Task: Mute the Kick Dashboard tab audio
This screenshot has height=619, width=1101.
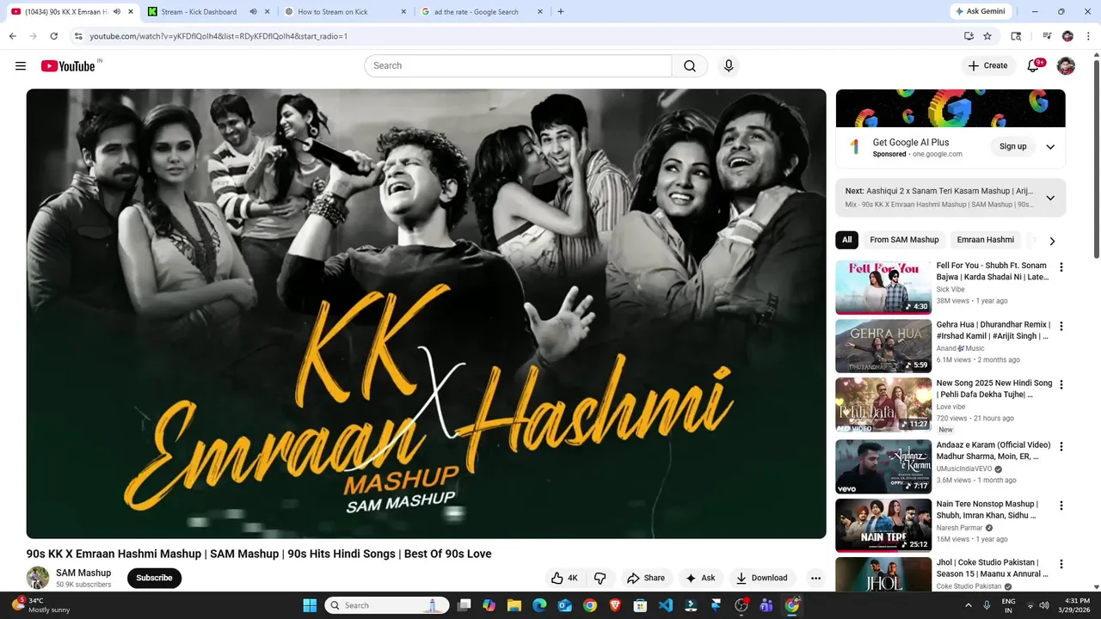Action: (x=253, y=12)
